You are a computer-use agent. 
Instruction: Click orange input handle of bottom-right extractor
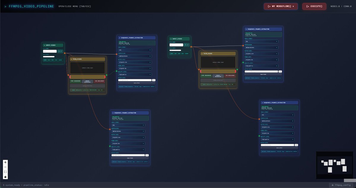[x=260, y=119]
